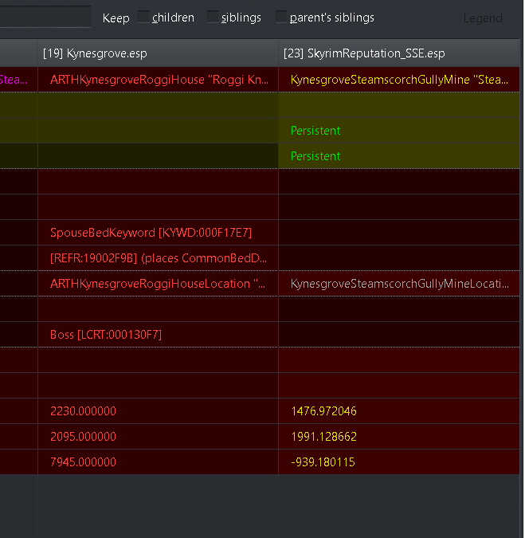The height and width of the screenshot is (538, 525).
Task: Select the [19] Kynesgrove.esp column header
Action: point(158,53)
